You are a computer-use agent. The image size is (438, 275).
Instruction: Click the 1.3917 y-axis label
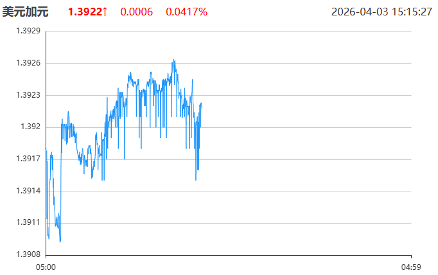[28, 159]
